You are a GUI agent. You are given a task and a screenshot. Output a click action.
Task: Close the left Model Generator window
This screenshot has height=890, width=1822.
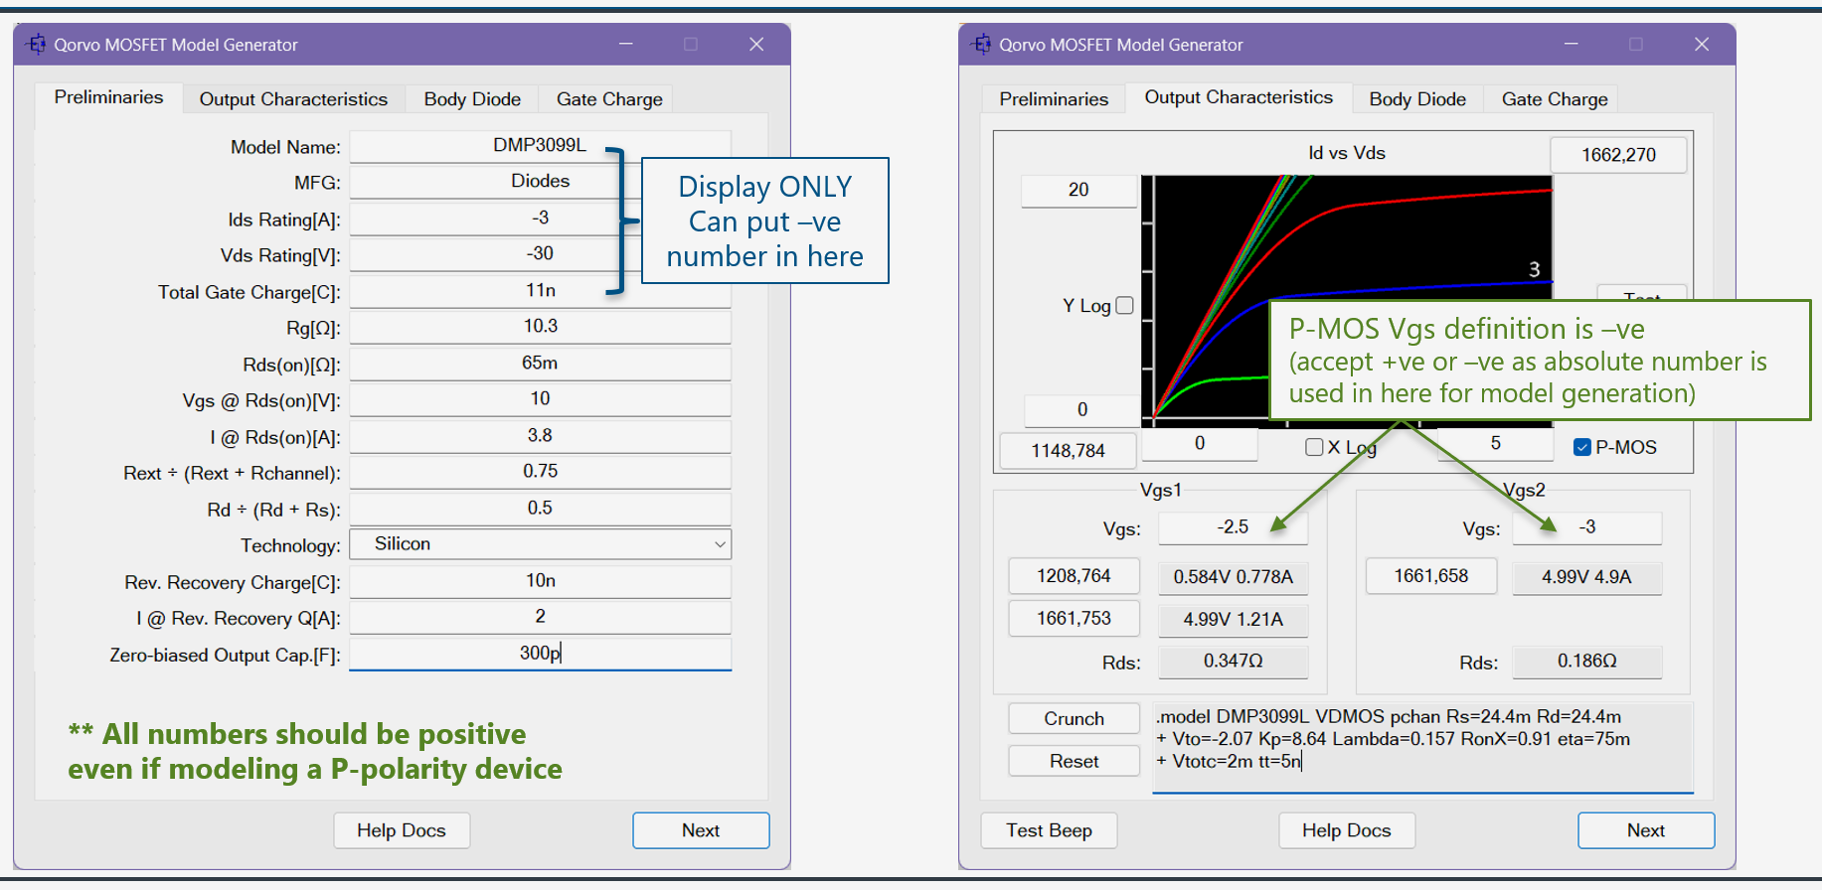tap(756, 45)
